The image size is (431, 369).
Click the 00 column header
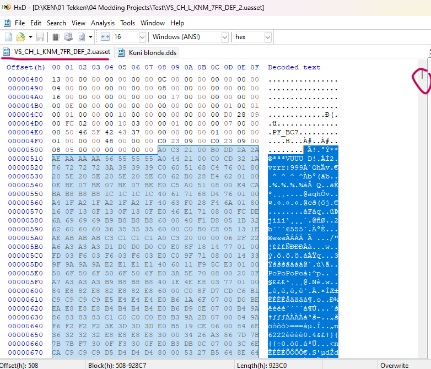click(56, 67)
